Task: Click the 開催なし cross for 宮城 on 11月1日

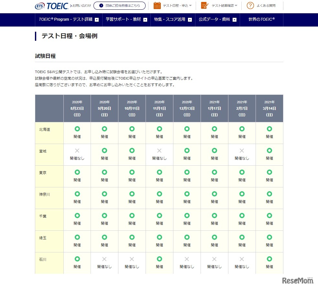Action: click(159, 150)
